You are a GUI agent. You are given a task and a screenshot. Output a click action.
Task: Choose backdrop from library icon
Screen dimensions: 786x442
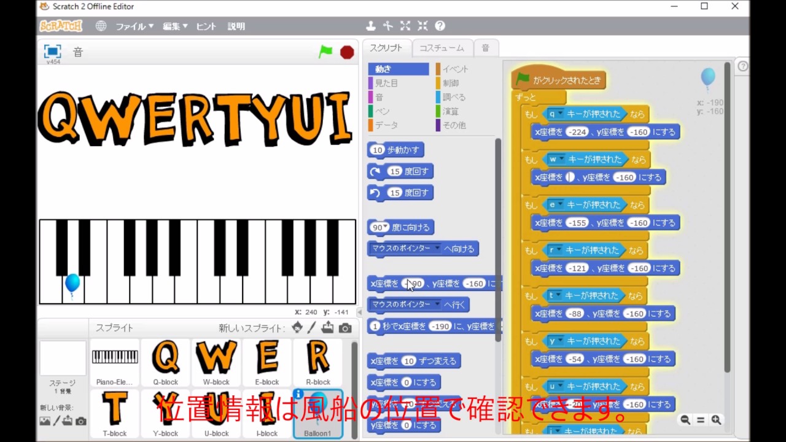point(45,421)
